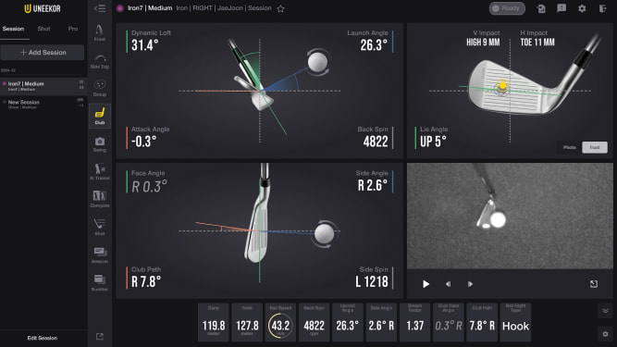Click the Attack Angle -0.3° value
This screenshot has height=347, width=617.
pyautogui.click(x=144, y=142)
